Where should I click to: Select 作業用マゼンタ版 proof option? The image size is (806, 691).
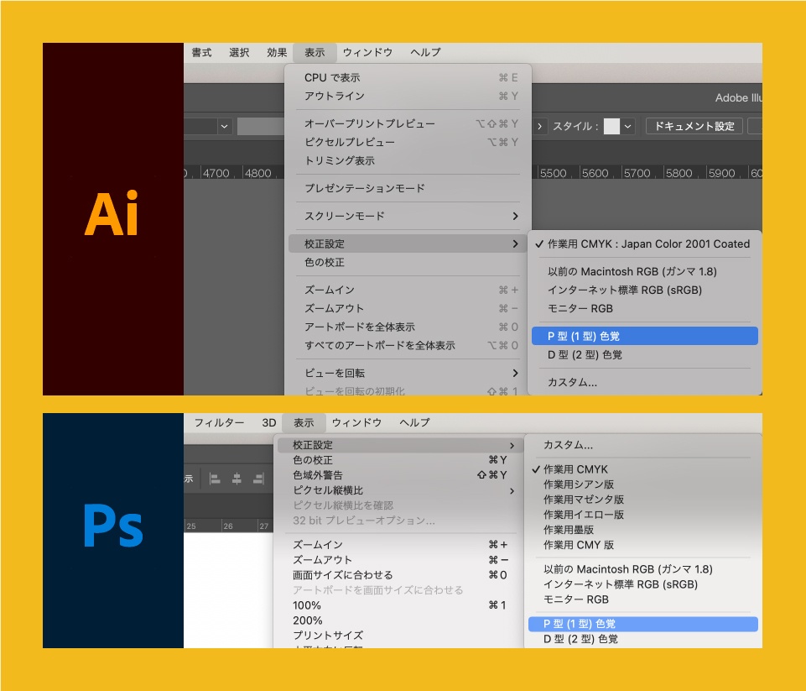tap(643, 500)
